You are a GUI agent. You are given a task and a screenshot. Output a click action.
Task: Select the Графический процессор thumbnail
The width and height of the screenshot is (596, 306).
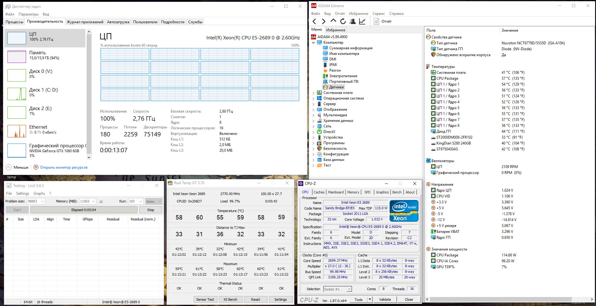pos(17,150)
